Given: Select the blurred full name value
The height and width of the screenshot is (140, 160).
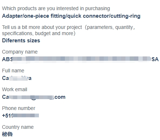Looking at the screenshot, I should click(17, 78).
